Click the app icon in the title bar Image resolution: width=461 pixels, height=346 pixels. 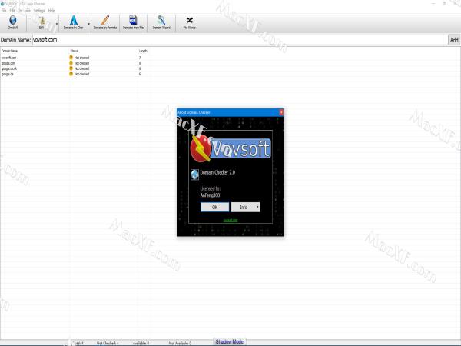(x=2, y=4)
